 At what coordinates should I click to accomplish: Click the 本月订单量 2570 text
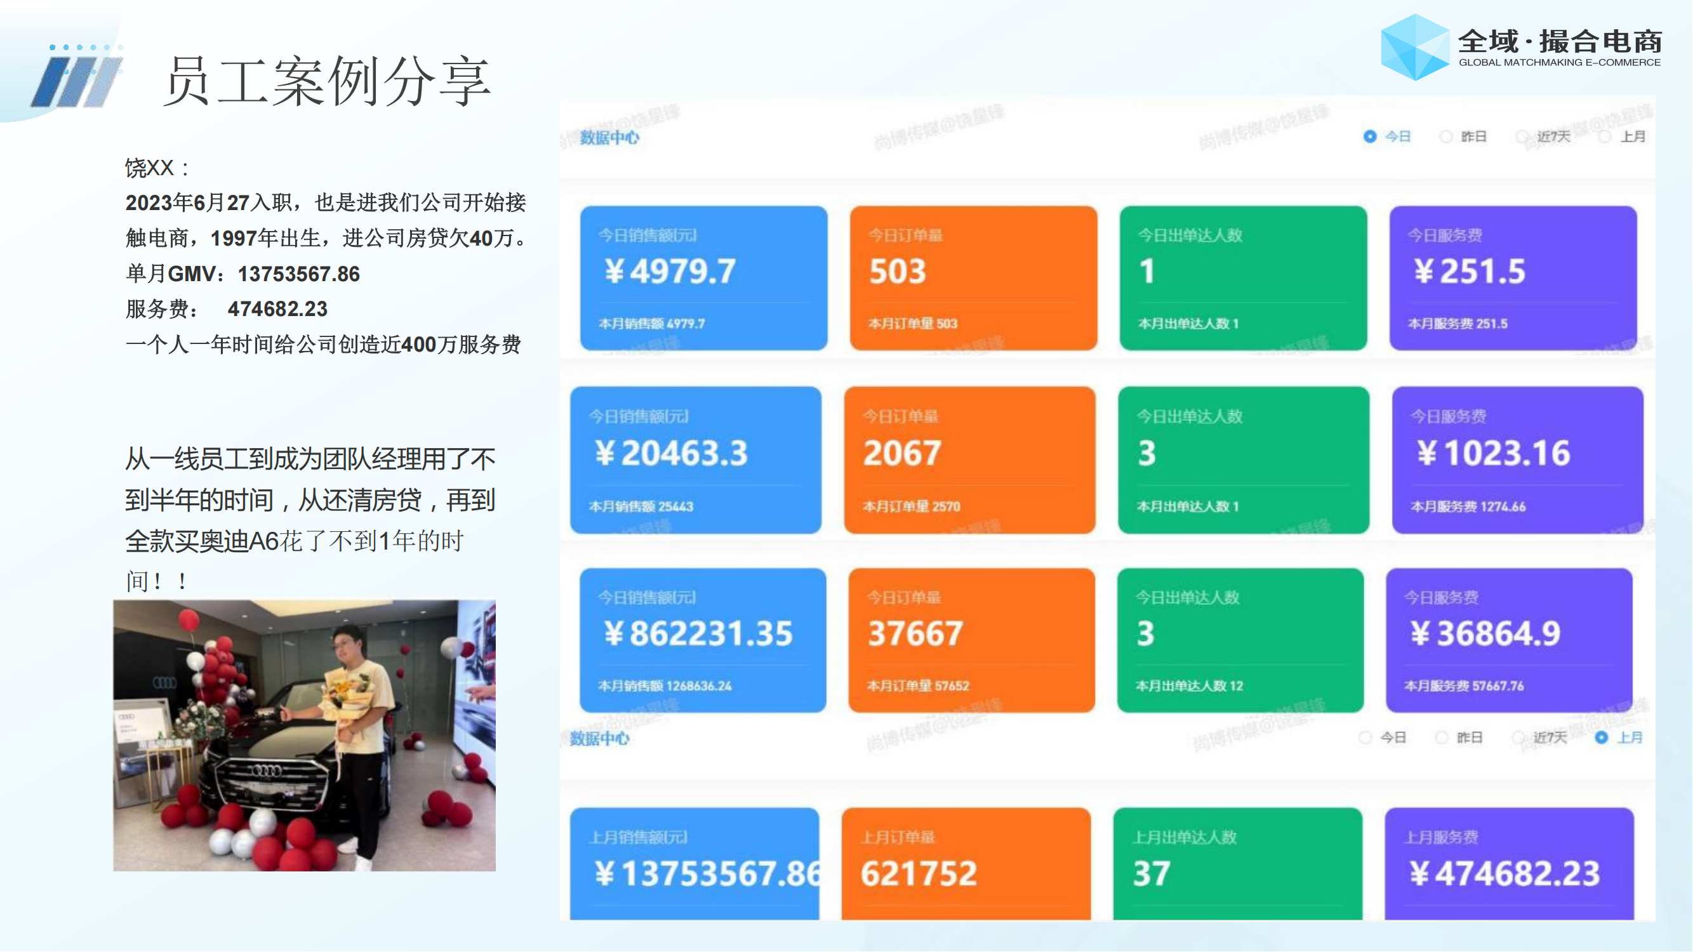[x=912, y=506]
